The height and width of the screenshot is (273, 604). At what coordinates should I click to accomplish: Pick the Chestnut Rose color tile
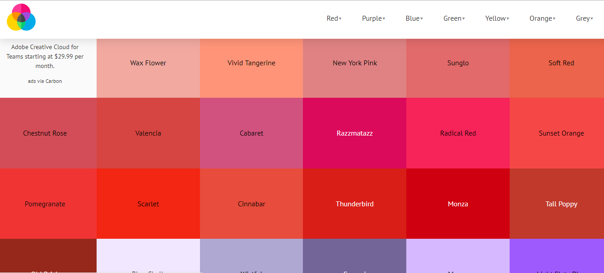(x=45, y=133)
